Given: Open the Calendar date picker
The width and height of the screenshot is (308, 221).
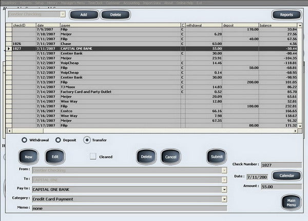Looking at the screenshot, I should pyautogui.click(x=287, y=175).
